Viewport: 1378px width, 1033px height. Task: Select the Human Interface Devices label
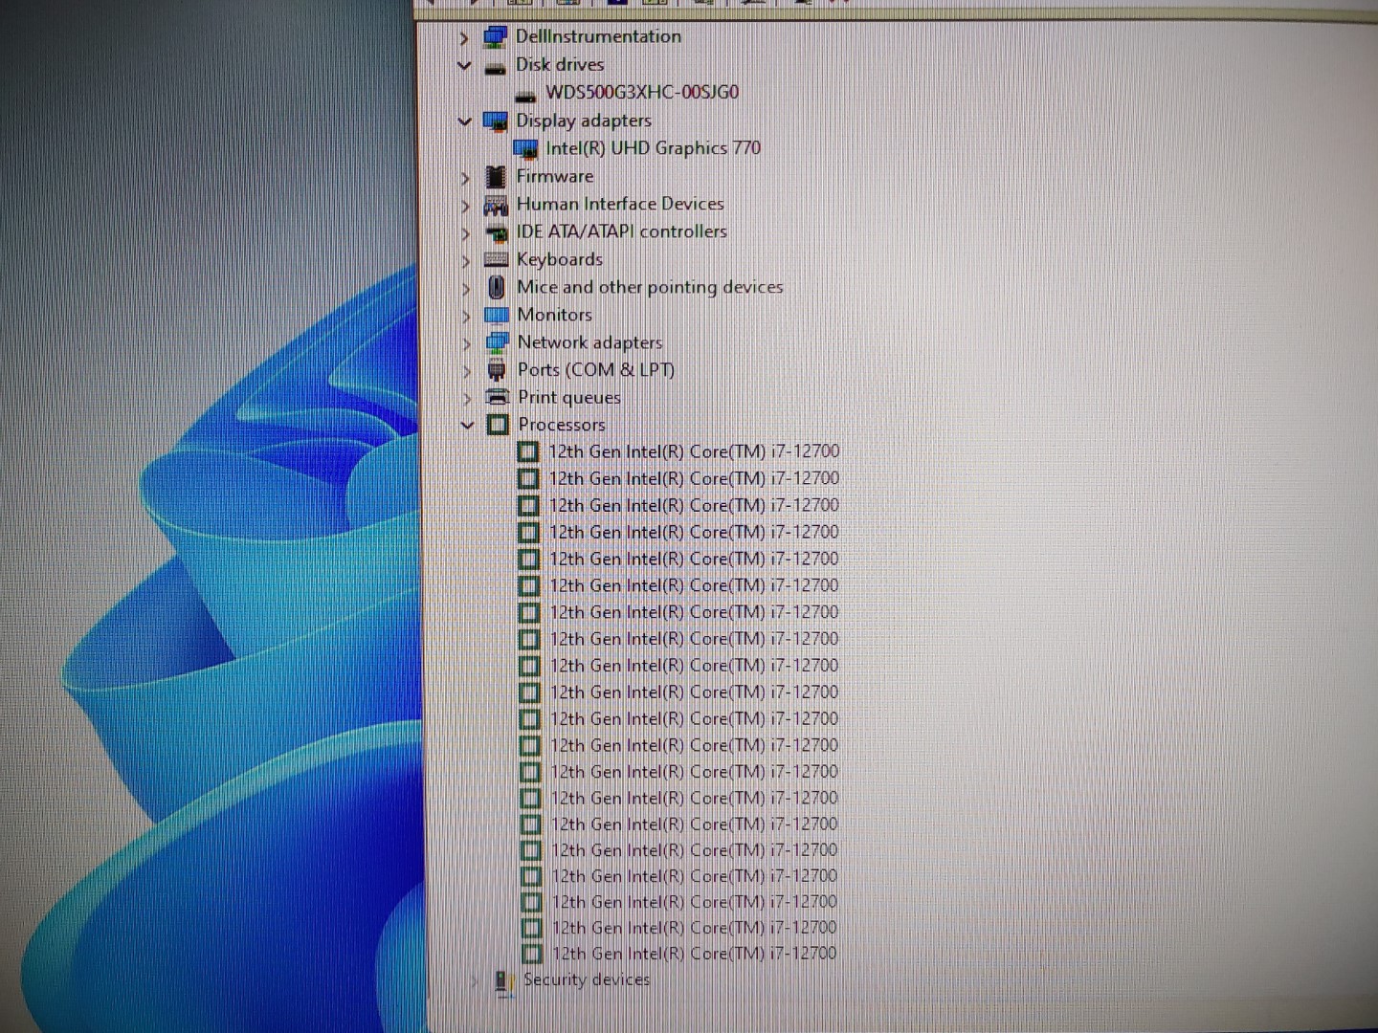coord(620,204)
